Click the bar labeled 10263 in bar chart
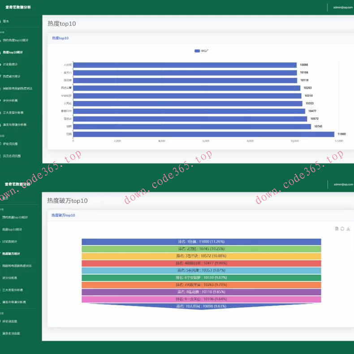The height and width of the screenshot is (354, 354). point(187,88)
